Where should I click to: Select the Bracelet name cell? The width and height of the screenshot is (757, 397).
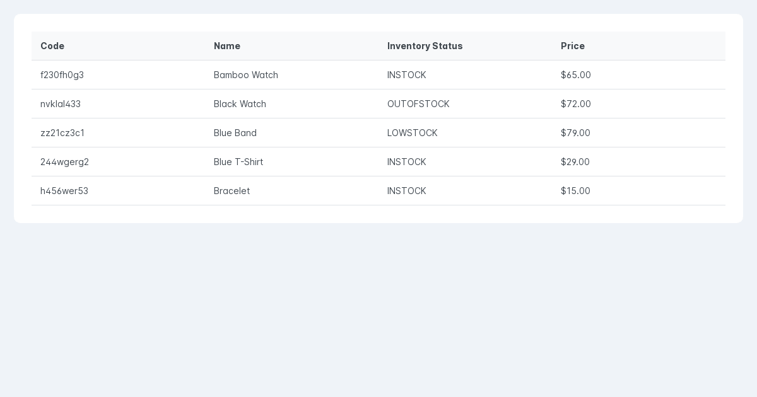coord(291,191)
